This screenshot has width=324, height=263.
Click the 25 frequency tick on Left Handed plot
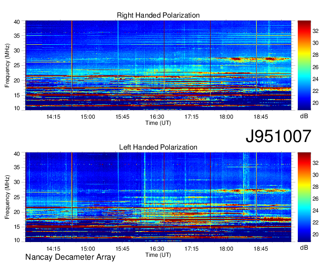(x=17, y=197)
